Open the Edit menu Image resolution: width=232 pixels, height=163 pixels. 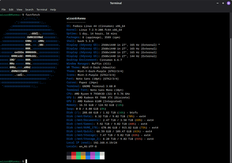11,10
